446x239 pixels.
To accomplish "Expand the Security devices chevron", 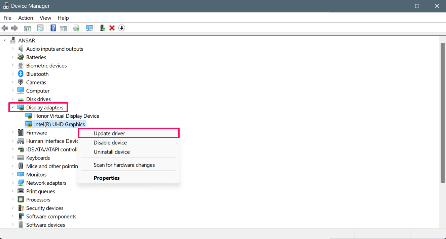I will [x=13, y=208].
